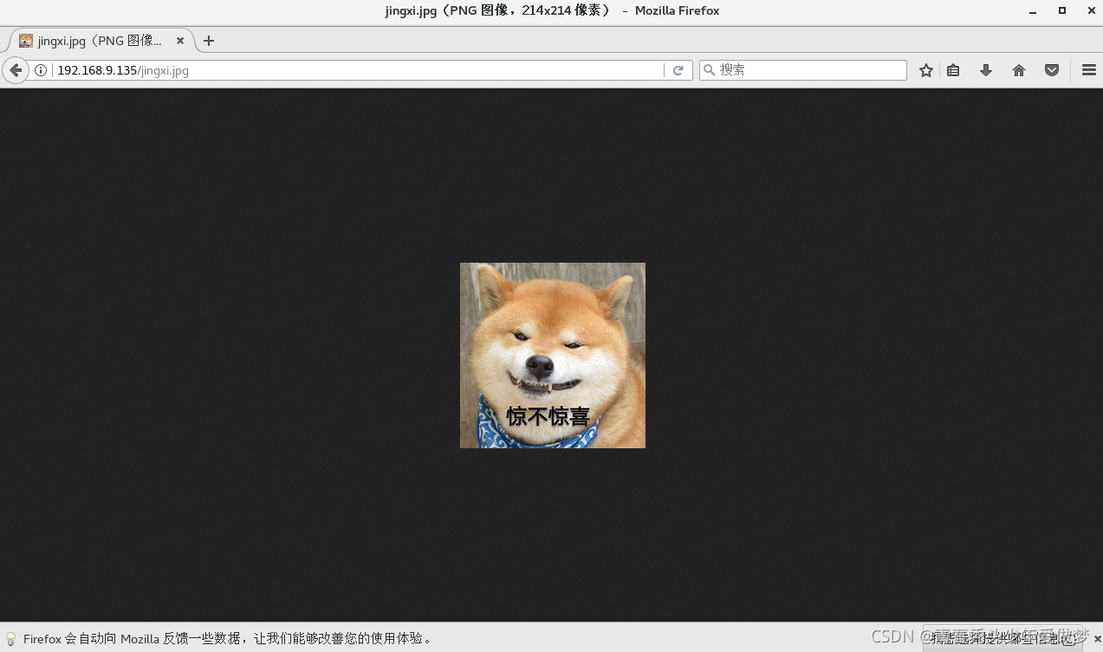Open the bookmarks sidebar icon
The height and width of the screenshot is (652, 1103).
(x=953, y=69)
